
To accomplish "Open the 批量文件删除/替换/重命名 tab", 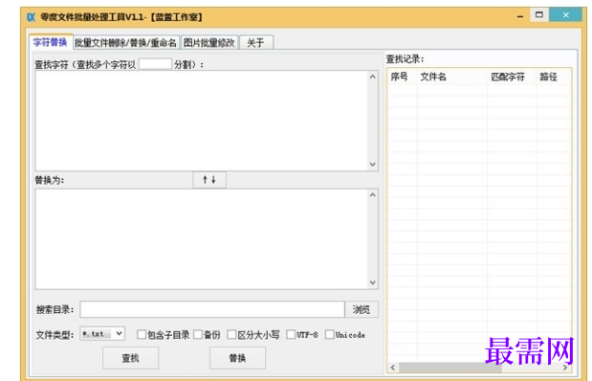I will 125,43.
